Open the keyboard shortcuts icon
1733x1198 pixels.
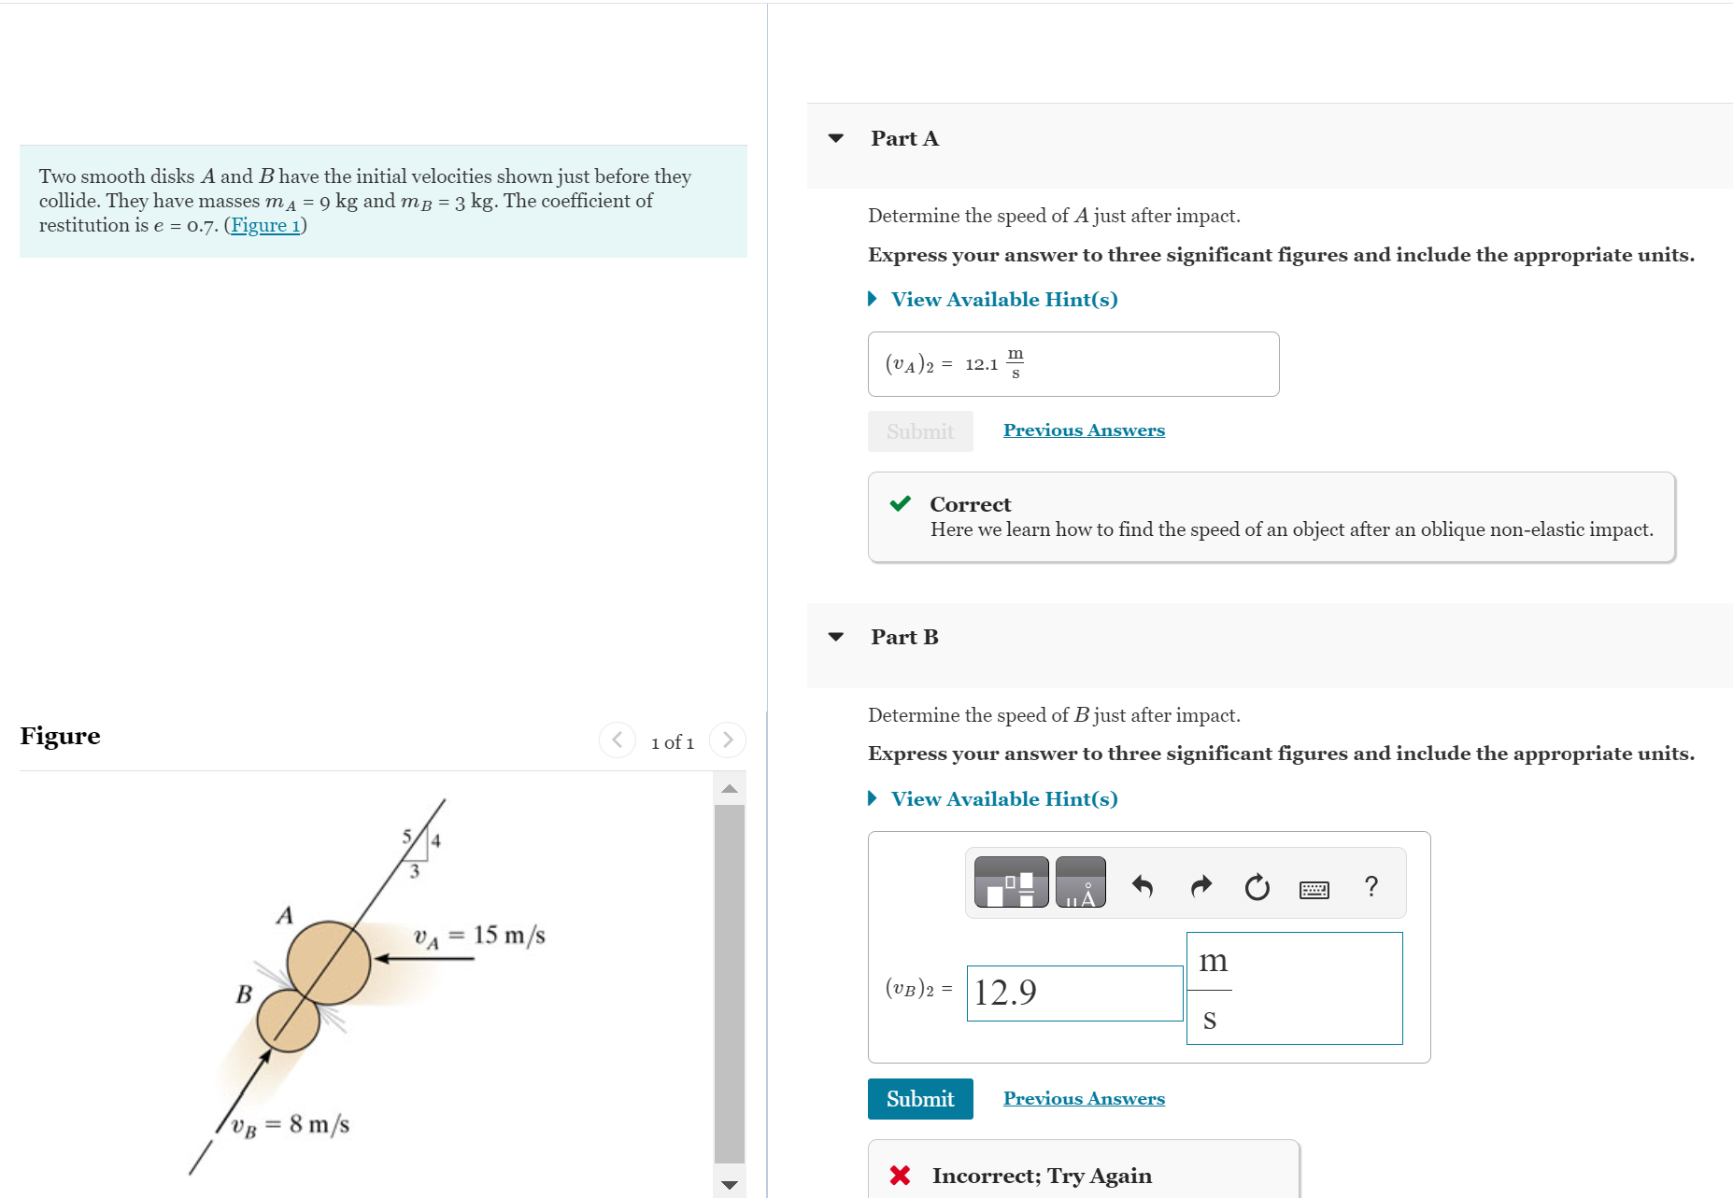pyautogui.click(x=1314, y=888)
